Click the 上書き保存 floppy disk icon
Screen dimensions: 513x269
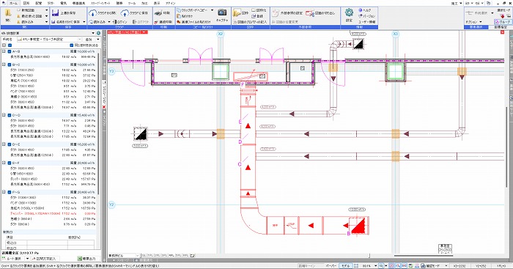[55, 13]
